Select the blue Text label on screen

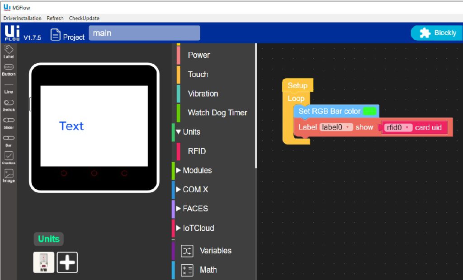(71, 126)
